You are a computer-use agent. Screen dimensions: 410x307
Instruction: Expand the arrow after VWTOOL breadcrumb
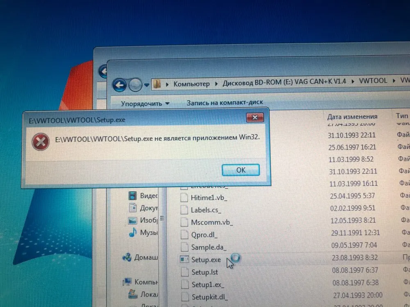(x=394, y=81)
